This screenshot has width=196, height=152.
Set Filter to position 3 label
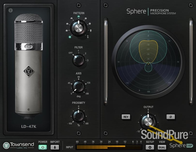(88, 60)
